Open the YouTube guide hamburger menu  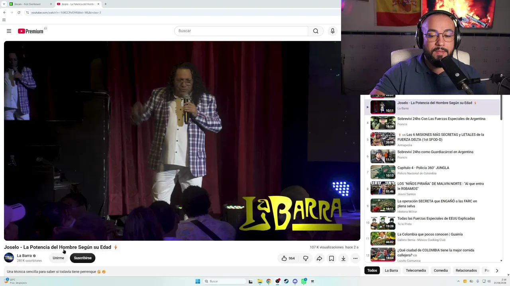pyautogui.click(x=9, y=31)
